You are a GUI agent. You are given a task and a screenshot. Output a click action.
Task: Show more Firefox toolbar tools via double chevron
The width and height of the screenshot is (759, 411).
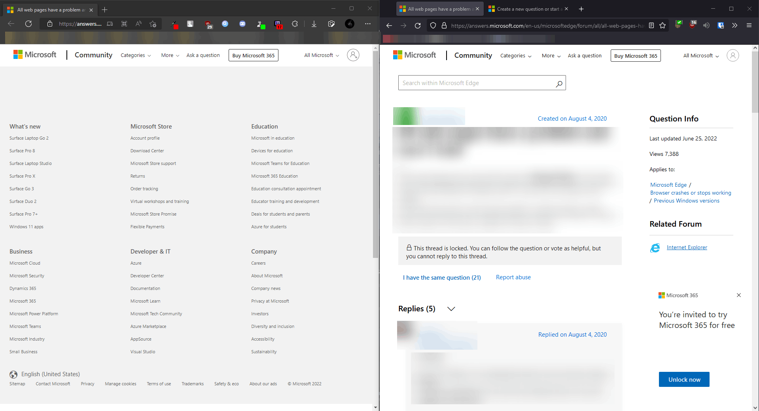pos(734,25)
